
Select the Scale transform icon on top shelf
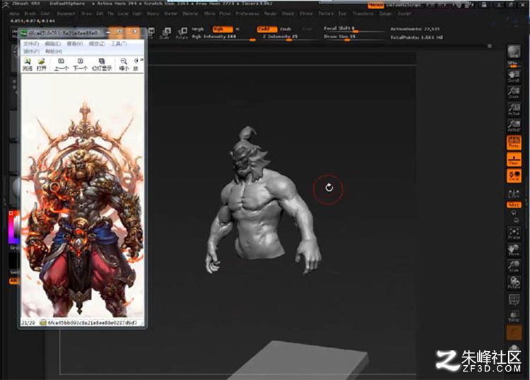pyautogui.click(x=166, y=33)
